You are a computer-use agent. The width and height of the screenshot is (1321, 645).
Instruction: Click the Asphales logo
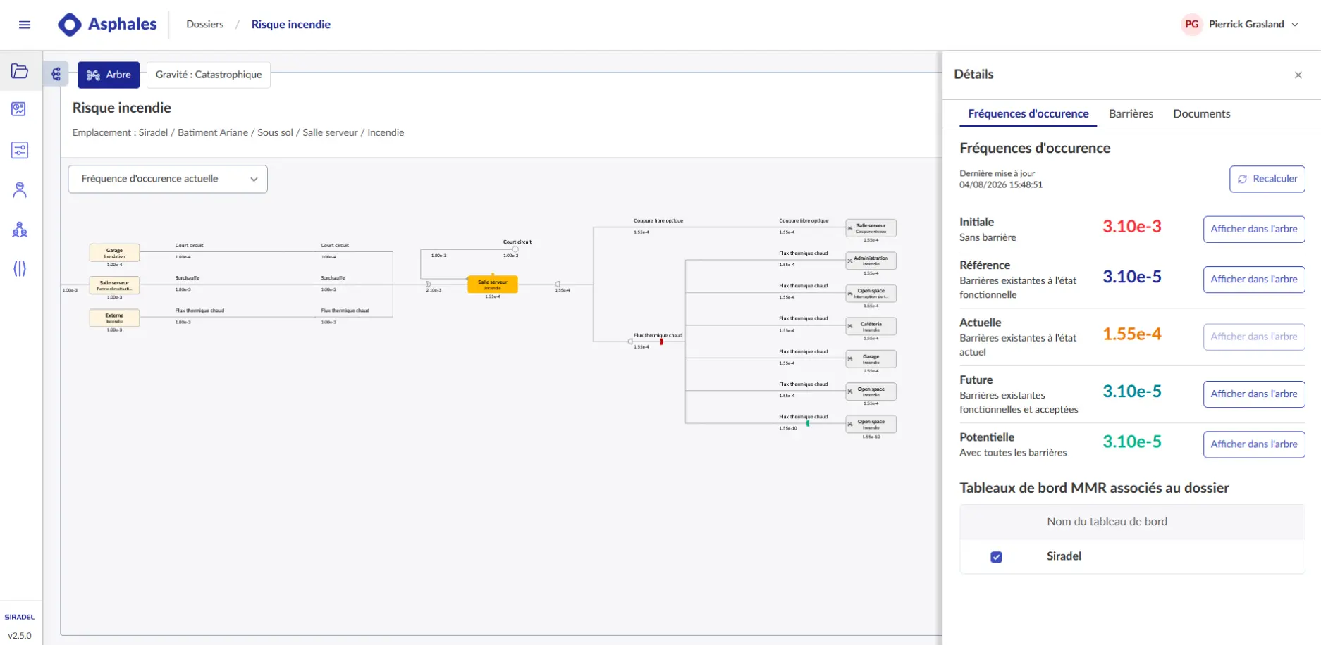pyautogui.click(x=108, y=25)
